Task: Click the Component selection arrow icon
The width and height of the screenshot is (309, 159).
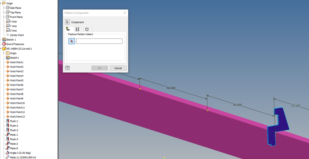Action: (67, 22)
